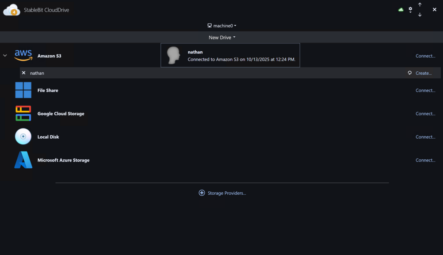Select the Amazon S3 label

tap(49, 56)
